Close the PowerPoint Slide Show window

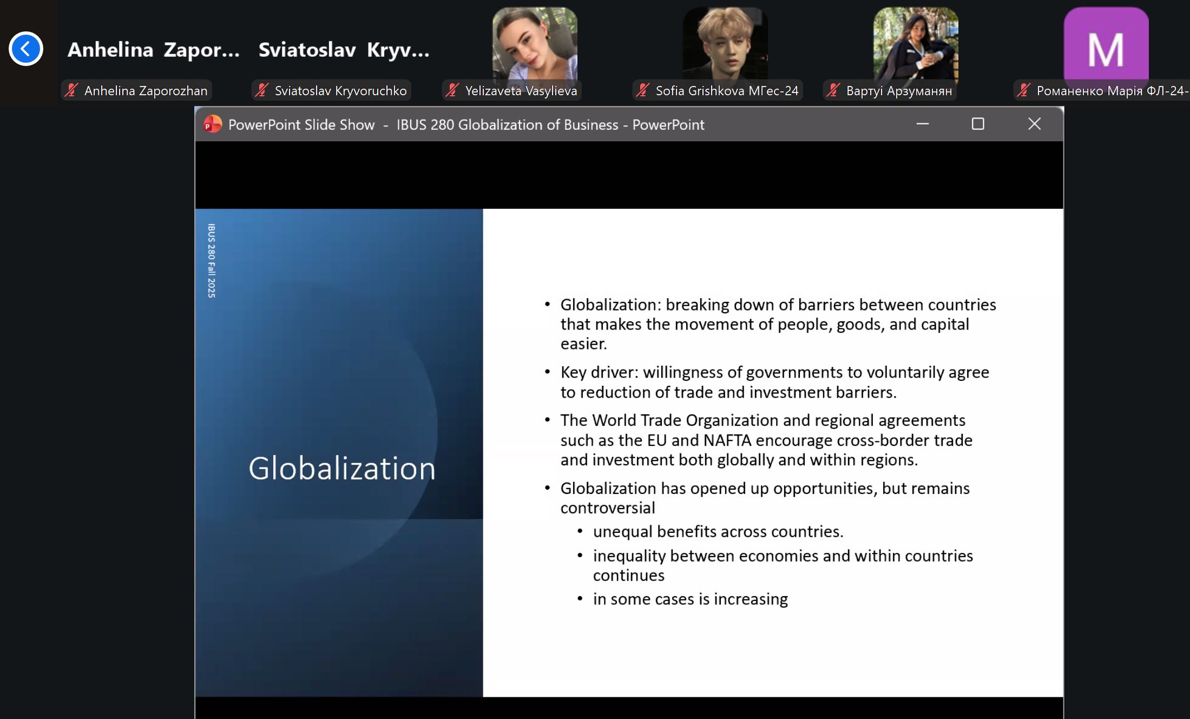[x=1034, y=124]
